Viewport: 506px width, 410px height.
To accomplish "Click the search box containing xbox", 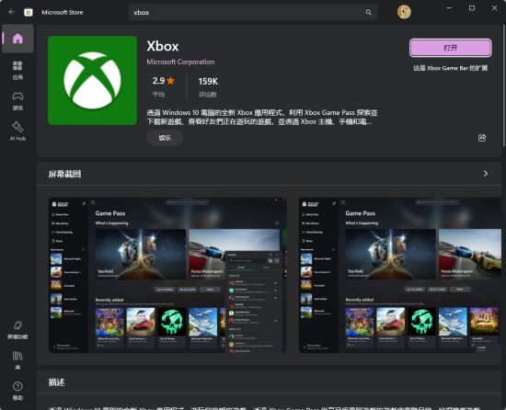I will (x=253, y=12).
